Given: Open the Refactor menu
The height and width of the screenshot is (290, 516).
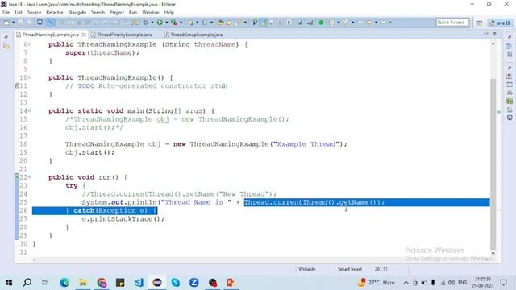Looking at the screenshot, I should click(55, 13).
